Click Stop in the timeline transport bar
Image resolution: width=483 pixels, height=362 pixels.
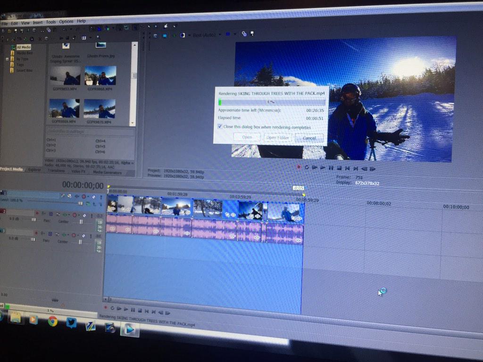point(140,310)
